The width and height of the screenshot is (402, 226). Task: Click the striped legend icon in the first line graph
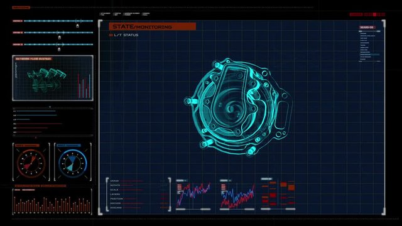click(x=180, y=187)
